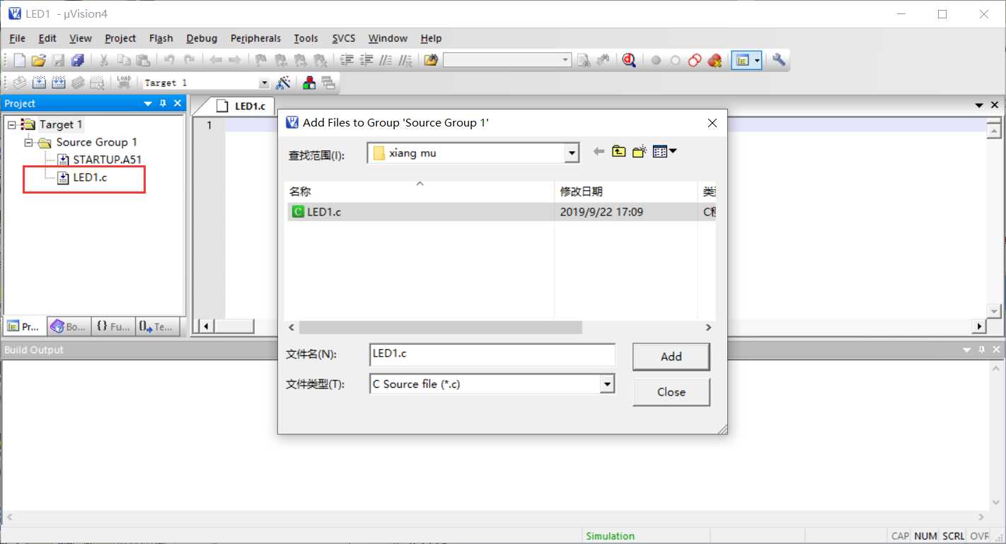Switch to the Books panel tab
The height and width of the screenshot is (544, 1006).
69,326
